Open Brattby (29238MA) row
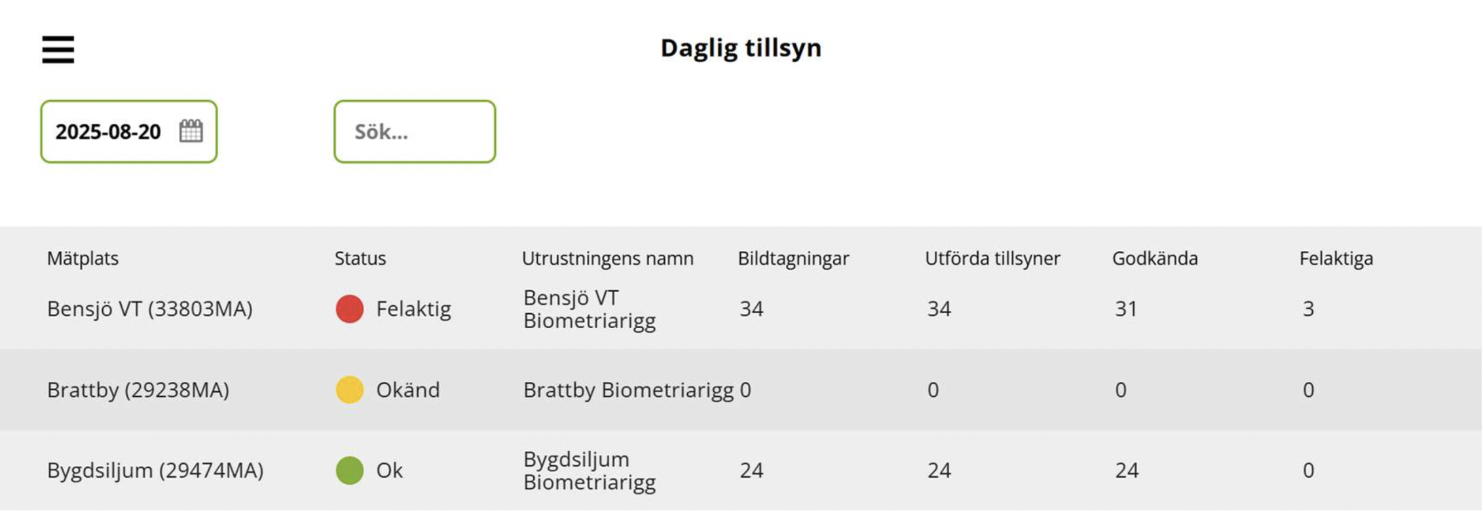Image resolution: width=1483 pixels, height=511 pixels. (741, 390)
